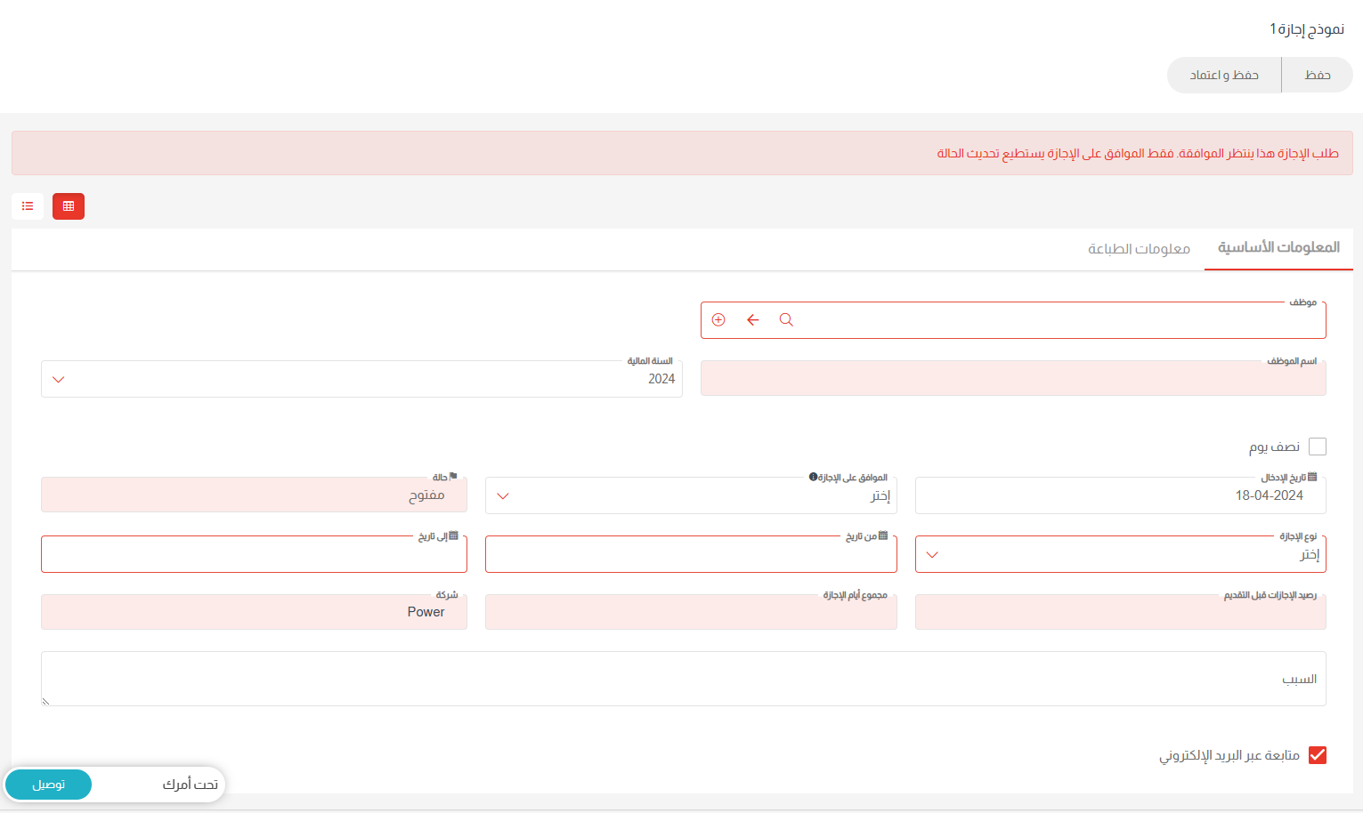
Task: Click calendar icon on من تاريخ label
Action: [x=883, y=535]
